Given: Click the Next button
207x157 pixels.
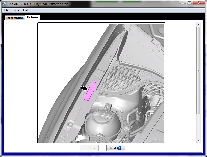Looking at the screenshot, I should (116, 148).
